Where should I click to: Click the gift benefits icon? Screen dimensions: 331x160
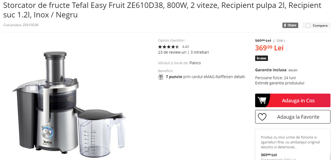coord(161,77)
